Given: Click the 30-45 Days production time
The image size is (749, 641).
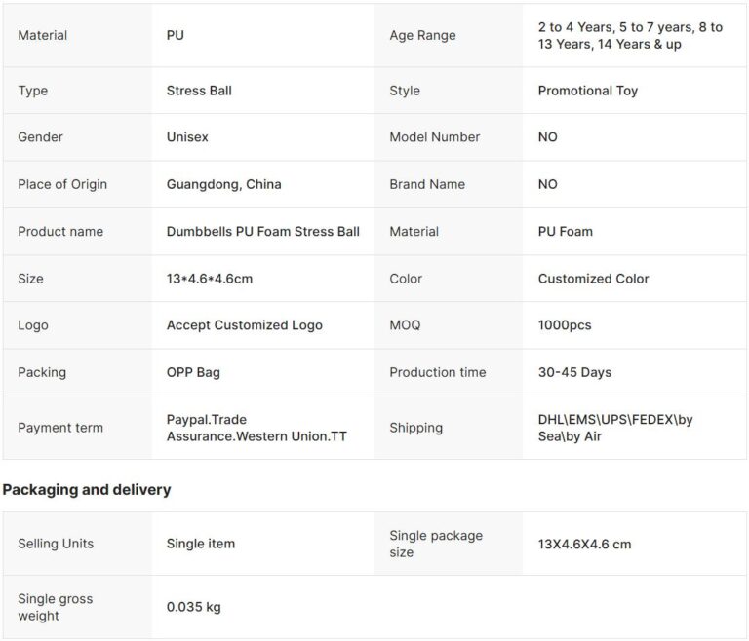Looking at the screenshot, I should point(575,372).
